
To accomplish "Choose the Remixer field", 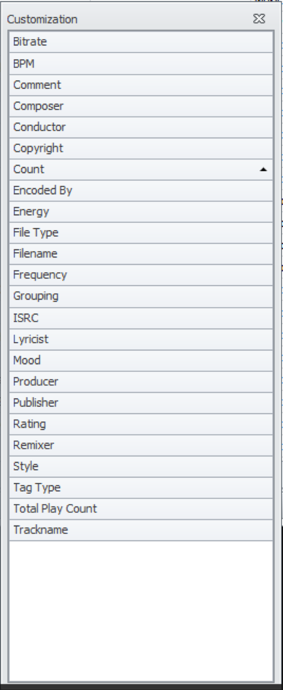I will [141, 445].
